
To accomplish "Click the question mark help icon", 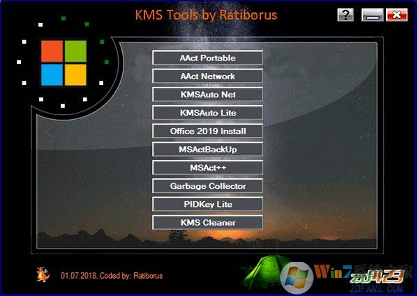I will tap(345, 15).
